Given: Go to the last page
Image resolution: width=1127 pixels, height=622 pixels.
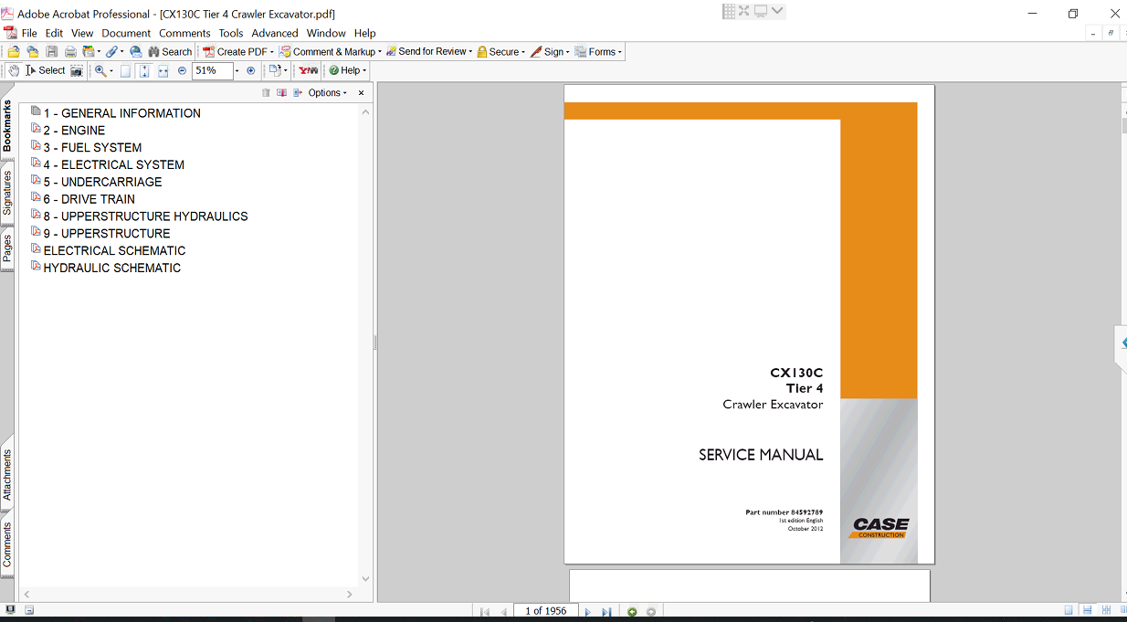Looking at the screenshot, I should (606, 612).
